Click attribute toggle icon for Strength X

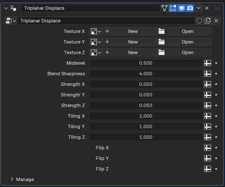(x=207, y=84)
